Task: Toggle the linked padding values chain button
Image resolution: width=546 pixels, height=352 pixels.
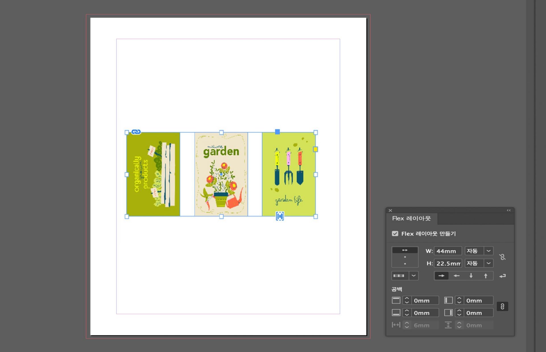Action: 502,307
